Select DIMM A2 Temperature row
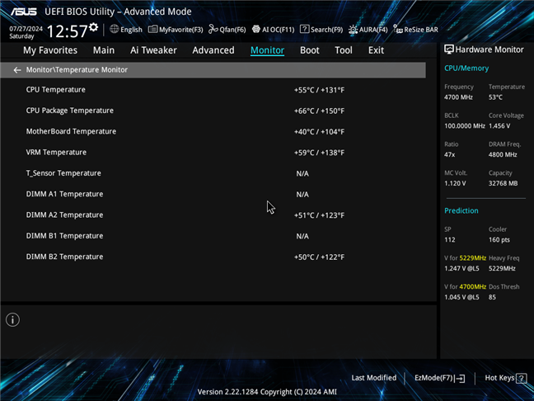This screenshot has width=534, height=401. click(213, 215)
